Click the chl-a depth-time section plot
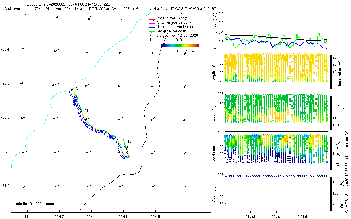The image size is (351, 219). pyautogui.click(x=276, y=154)
